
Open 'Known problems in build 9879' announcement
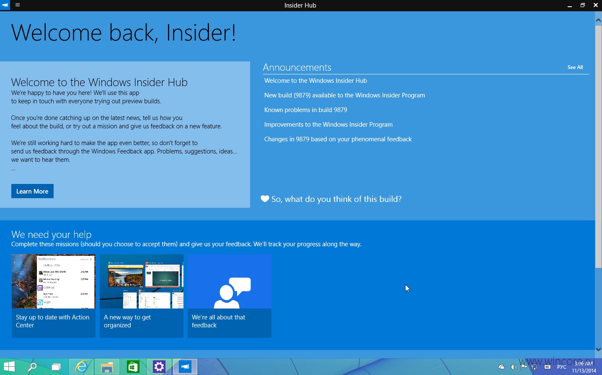pos(305,110)
